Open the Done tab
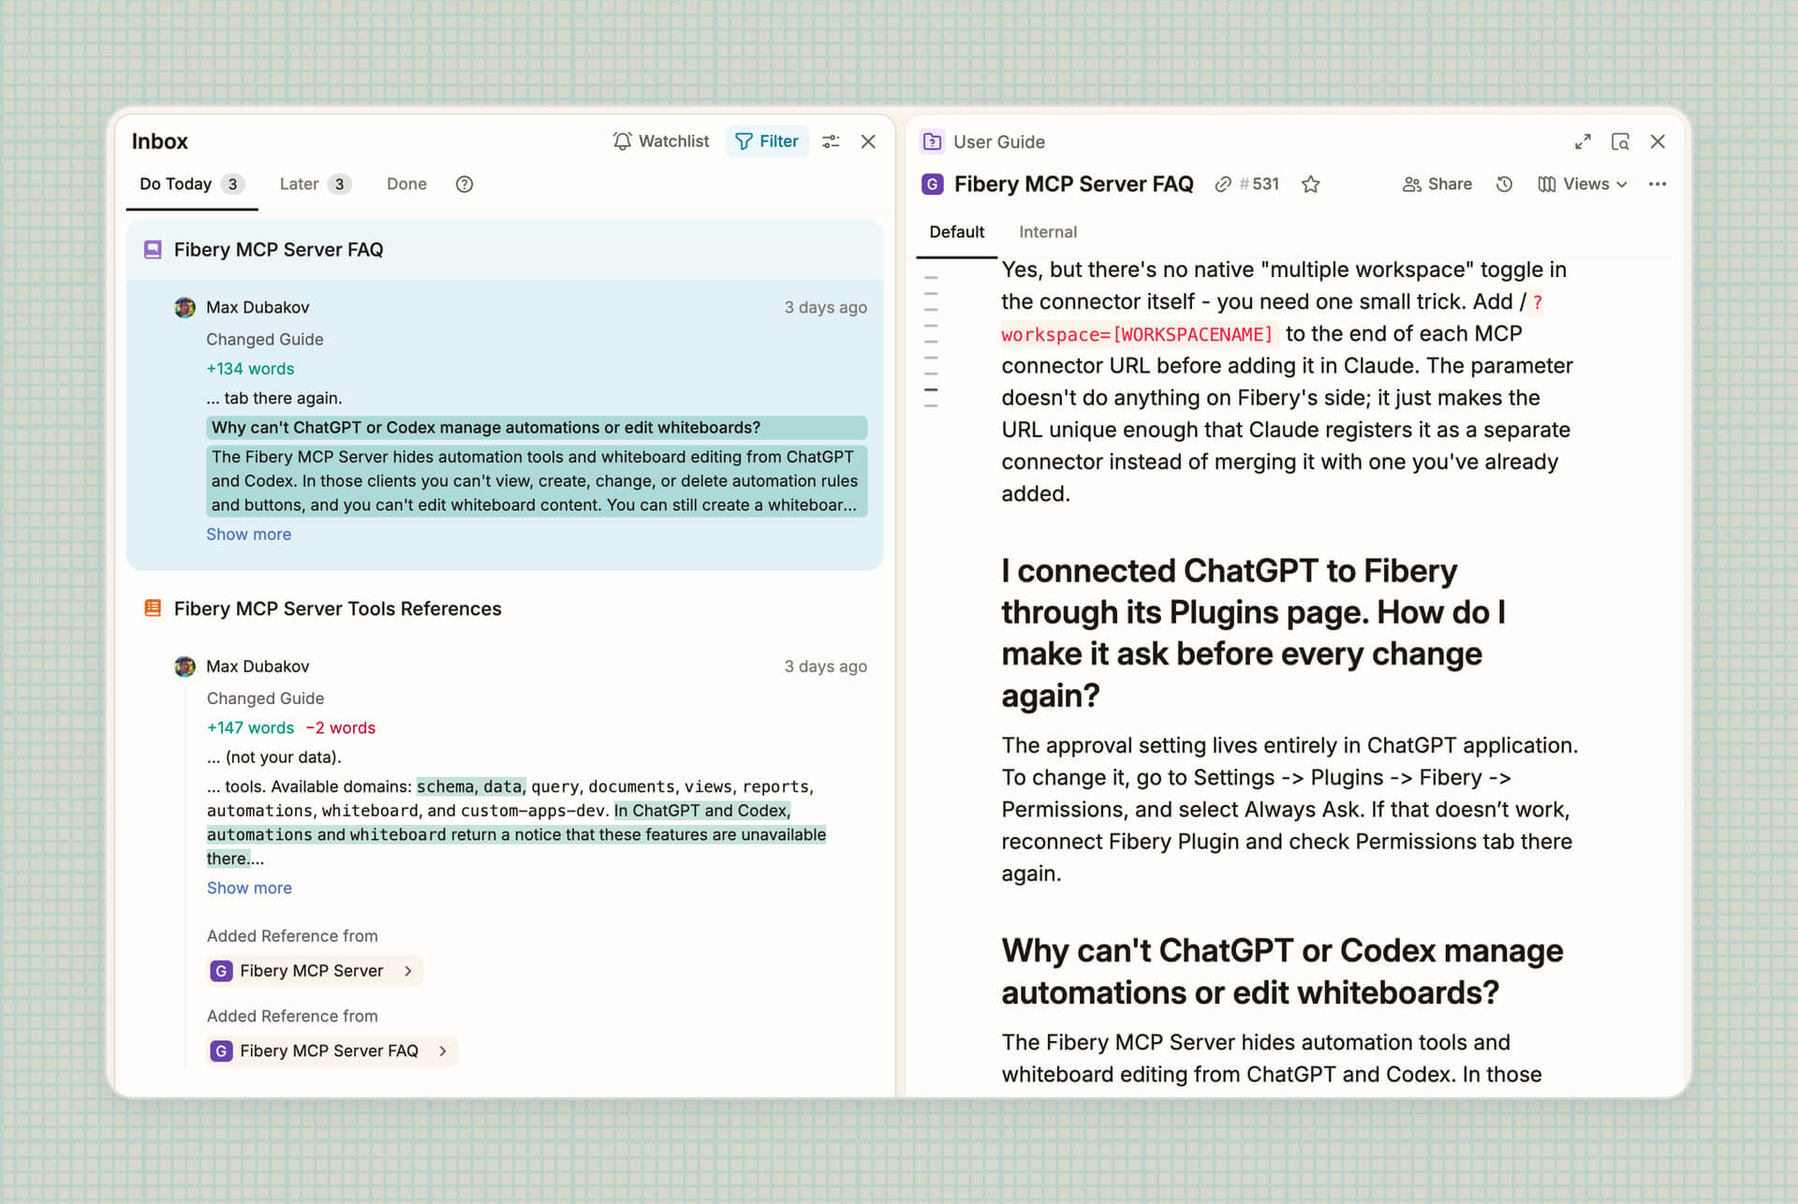 click(x=406, y=184)
